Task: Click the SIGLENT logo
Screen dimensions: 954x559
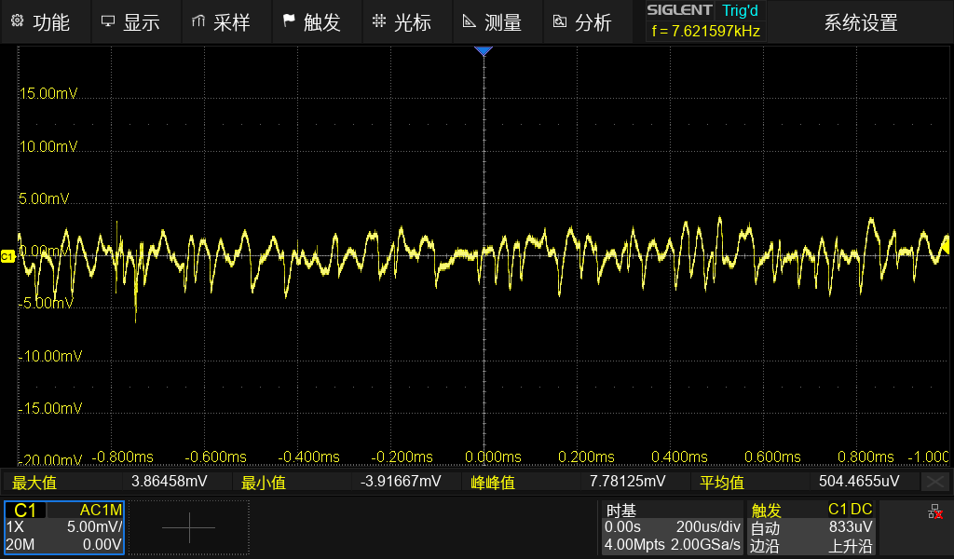Action: pyautogui.click(x=679, y=9)
